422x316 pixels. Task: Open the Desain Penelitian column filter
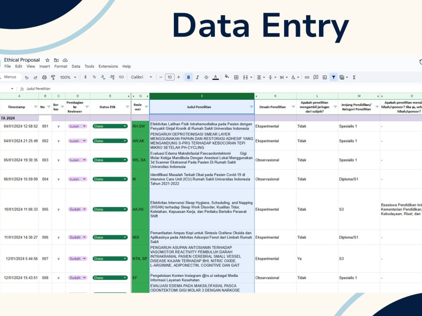pyautogui.click(x=293, y=107)
